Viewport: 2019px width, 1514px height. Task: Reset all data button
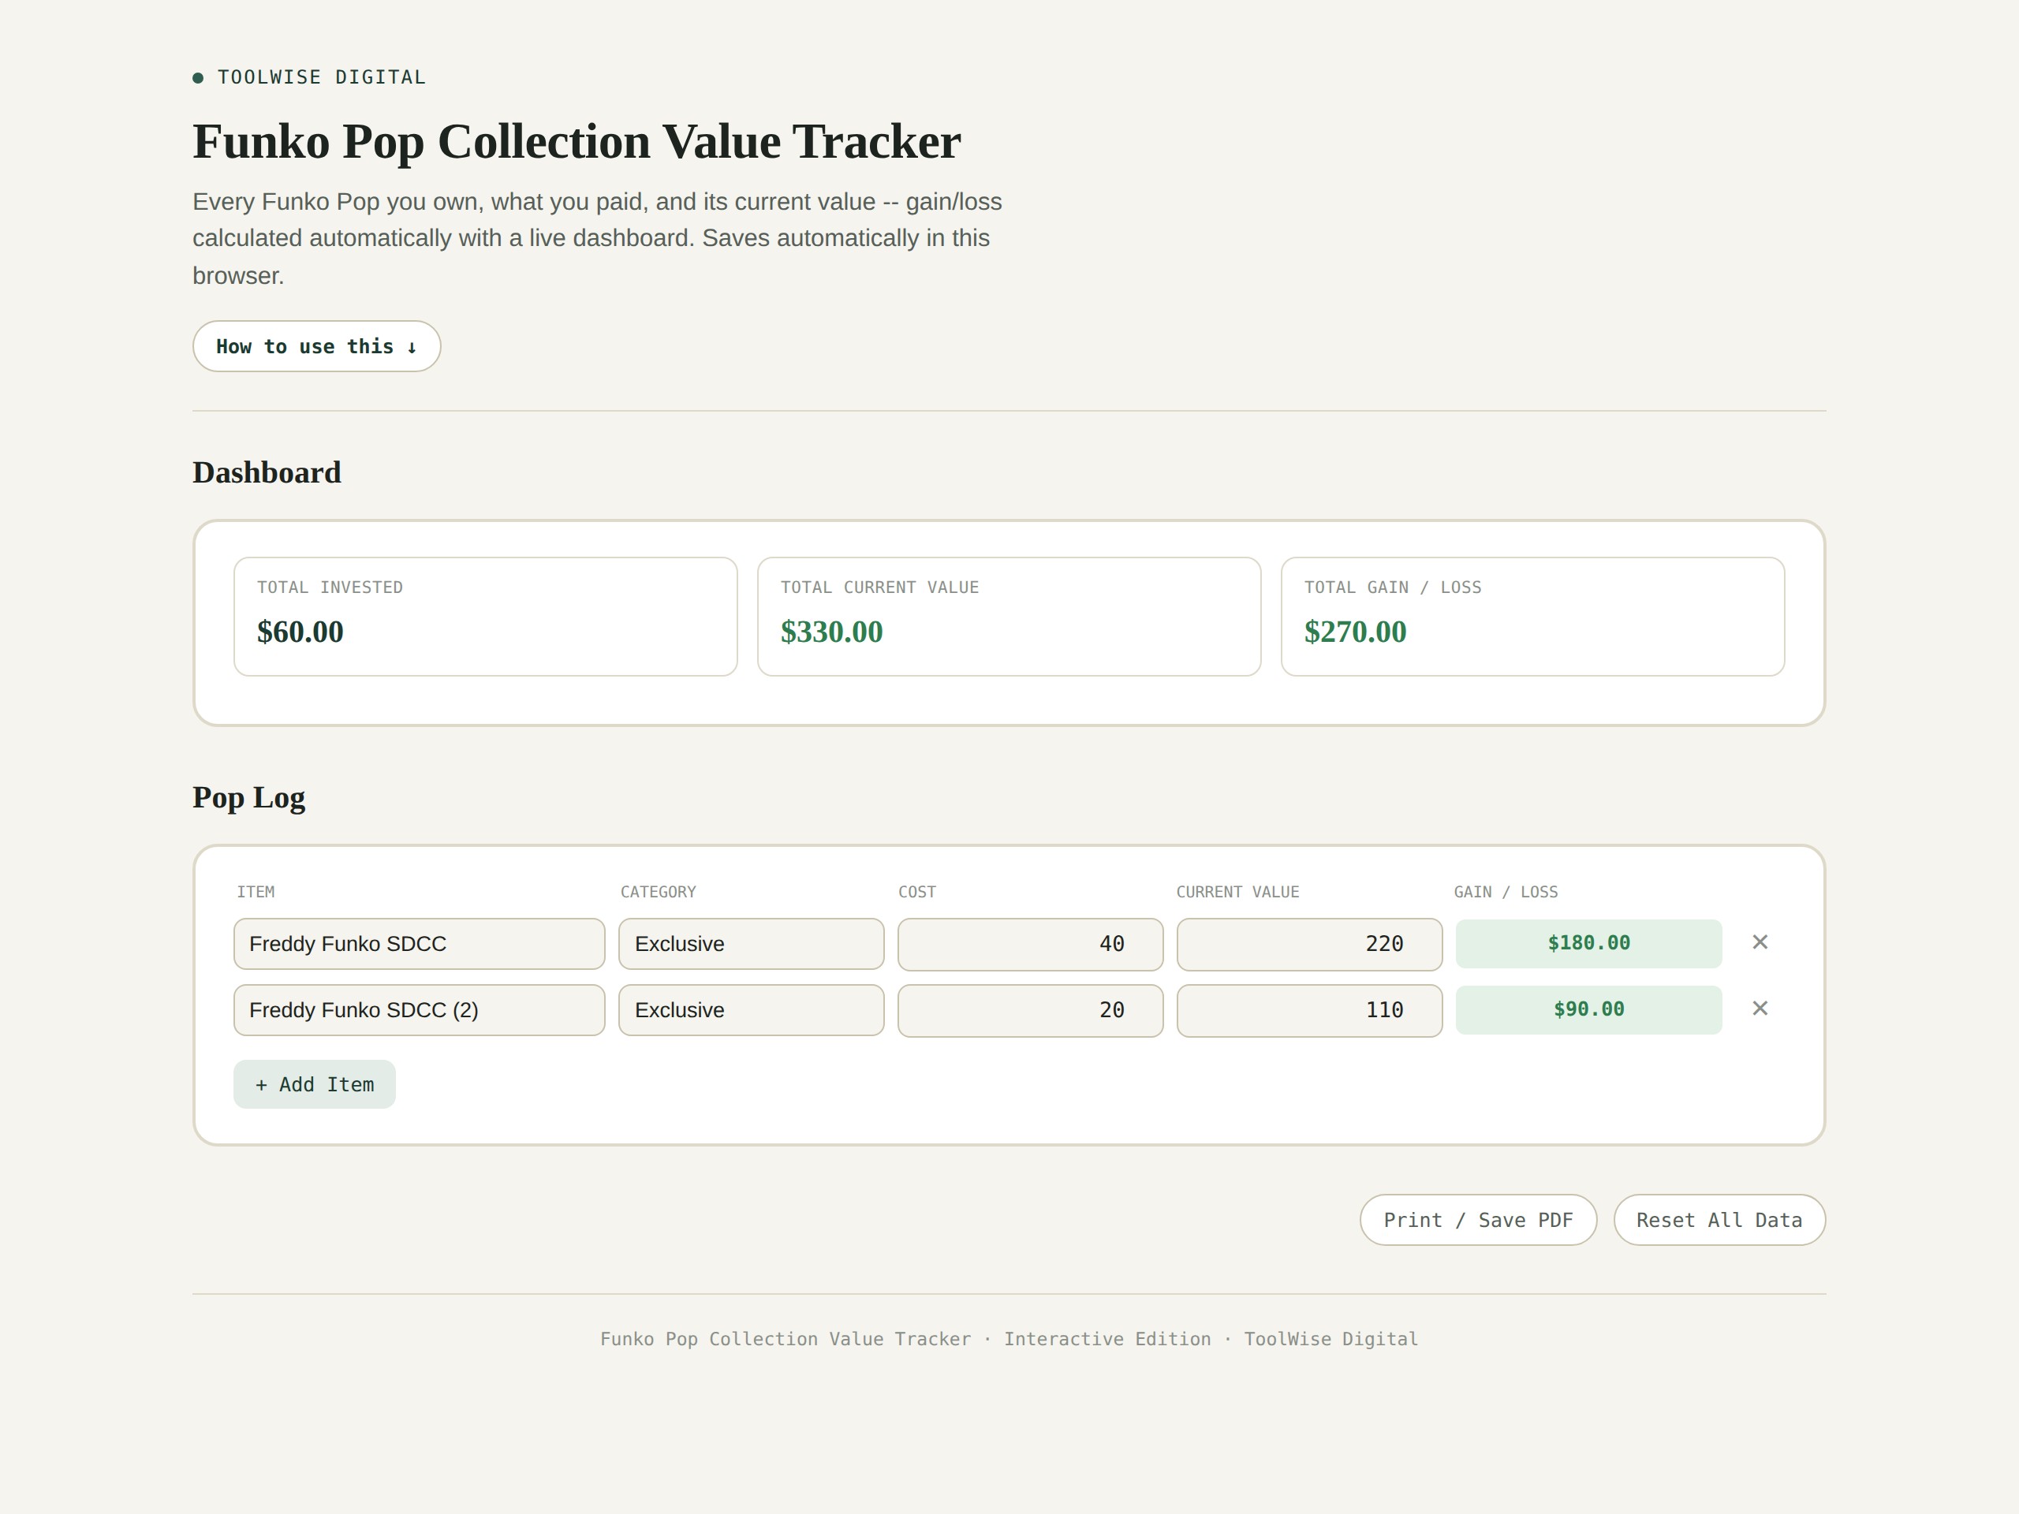[x=1719, y=1219]
